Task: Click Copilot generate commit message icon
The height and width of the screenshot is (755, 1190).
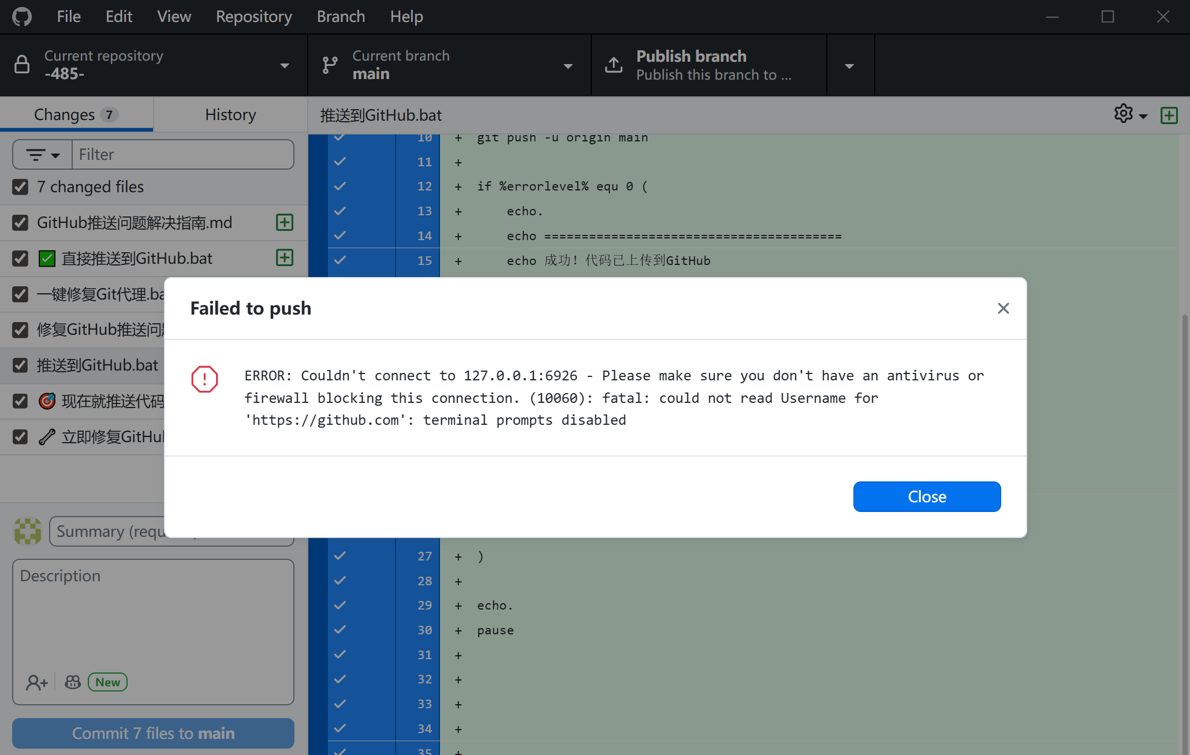Action: click(x=73, y=682)
